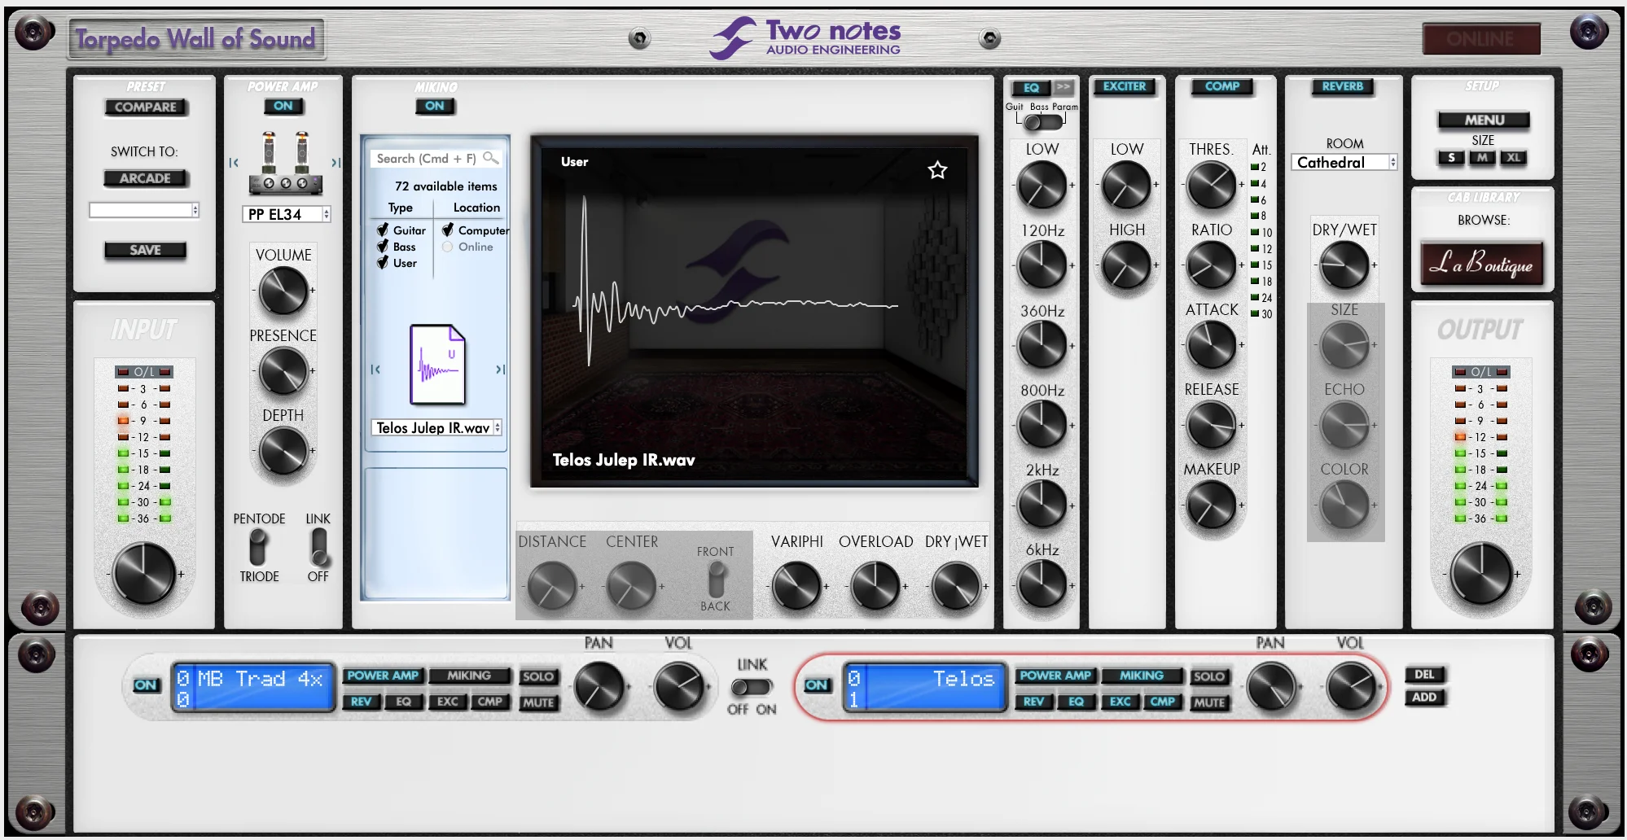The height and width of the screenshot is (840, 1627).
Task: Open the setup MENU
Action: coord(1484,120)
